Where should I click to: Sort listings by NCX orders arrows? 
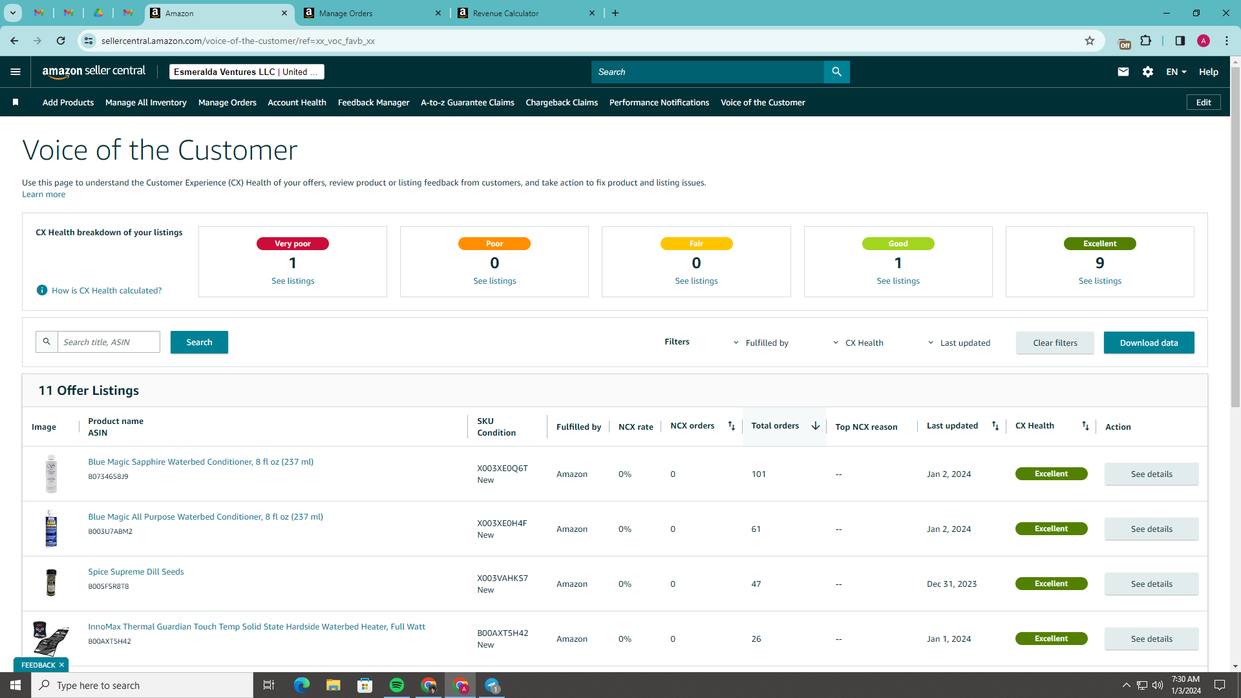[732, 425]
